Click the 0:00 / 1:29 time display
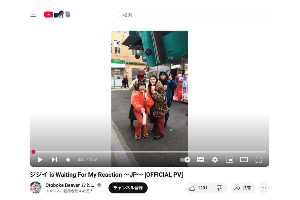Image resolution: width=300 pixels, height=200 pixels. coord(87,159)
